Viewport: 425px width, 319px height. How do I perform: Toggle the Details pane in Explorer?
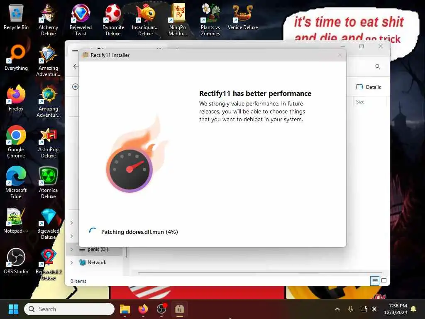[369, 87]
